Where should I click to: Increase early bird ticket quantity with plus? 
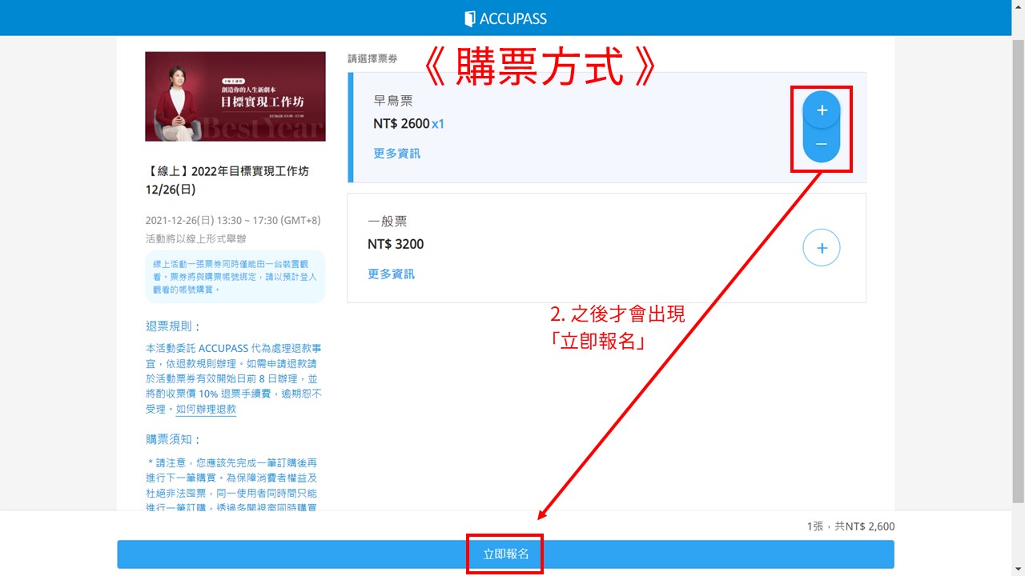point(821,110)
